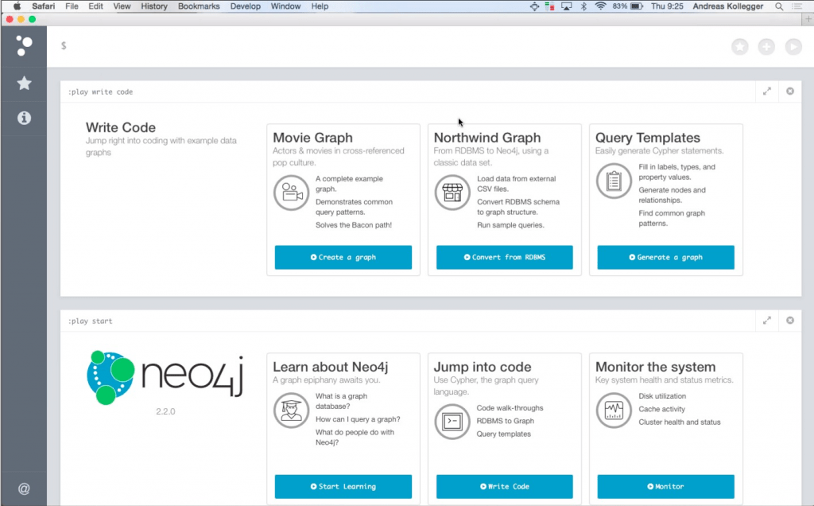Image resolution: width=814 pixels, height=506 pixels.
Task: Click 'Cluster health and status' text
Action: point(680,422)
